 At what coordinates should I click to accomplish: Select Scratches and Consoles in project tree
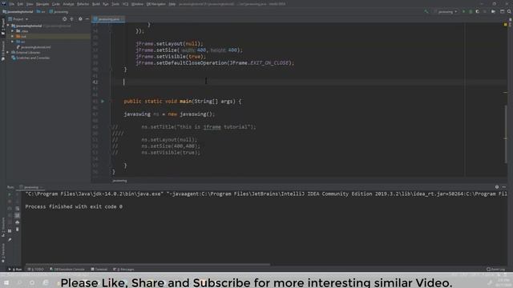(30, 58)
